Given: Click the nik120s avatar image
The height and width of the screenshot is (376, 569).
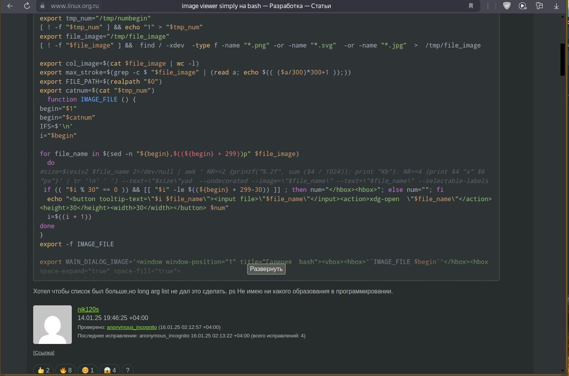Looking at the screenshot, I should tap(52, 325).
